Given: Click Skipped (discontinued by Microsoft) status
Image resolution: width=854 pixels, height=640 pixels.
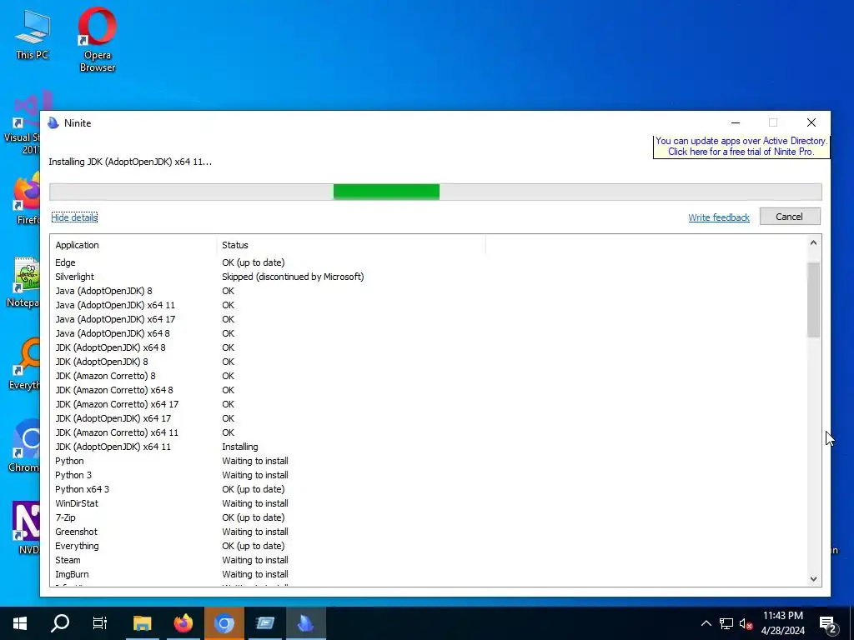Looking at the screenshot, I should tap(293, 277).
